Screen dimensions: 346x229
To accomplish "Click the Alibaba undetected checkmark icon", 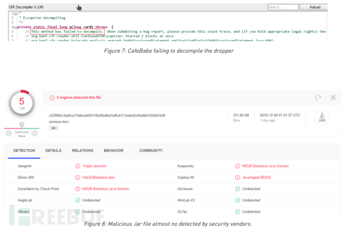I will pos(78,211).
